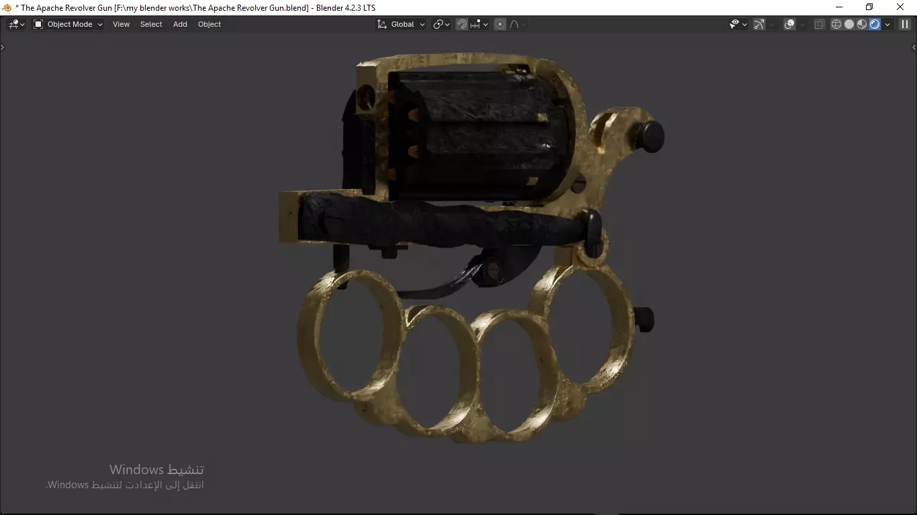The width and height of the screenshot is (917, 515).
Task: Open the Object menu
Action: (209, 24)
